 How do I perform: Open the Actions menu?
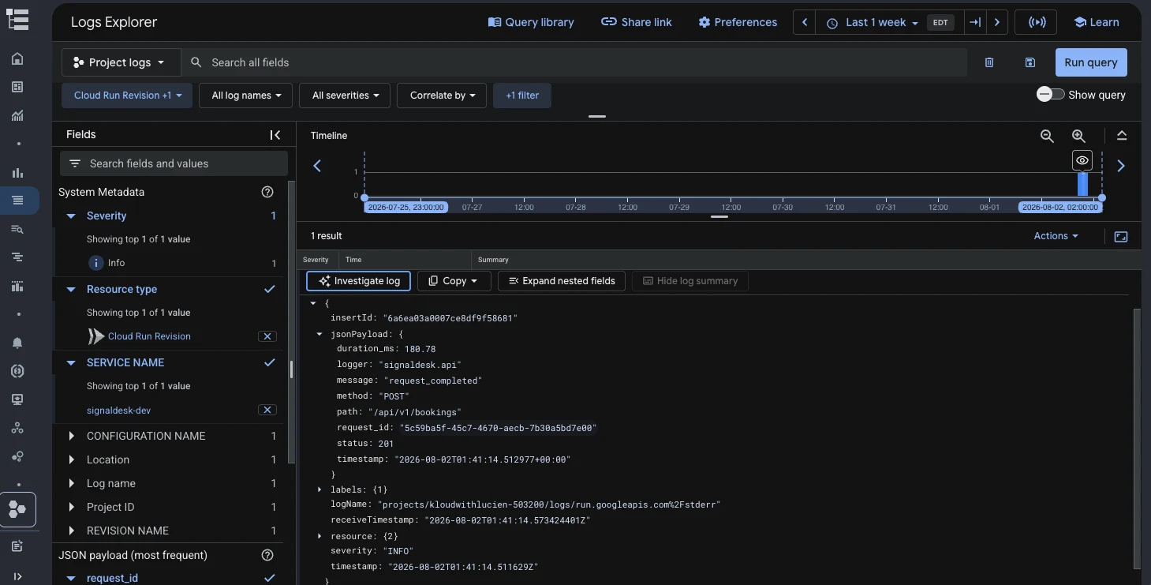[x=1056, y=236]
